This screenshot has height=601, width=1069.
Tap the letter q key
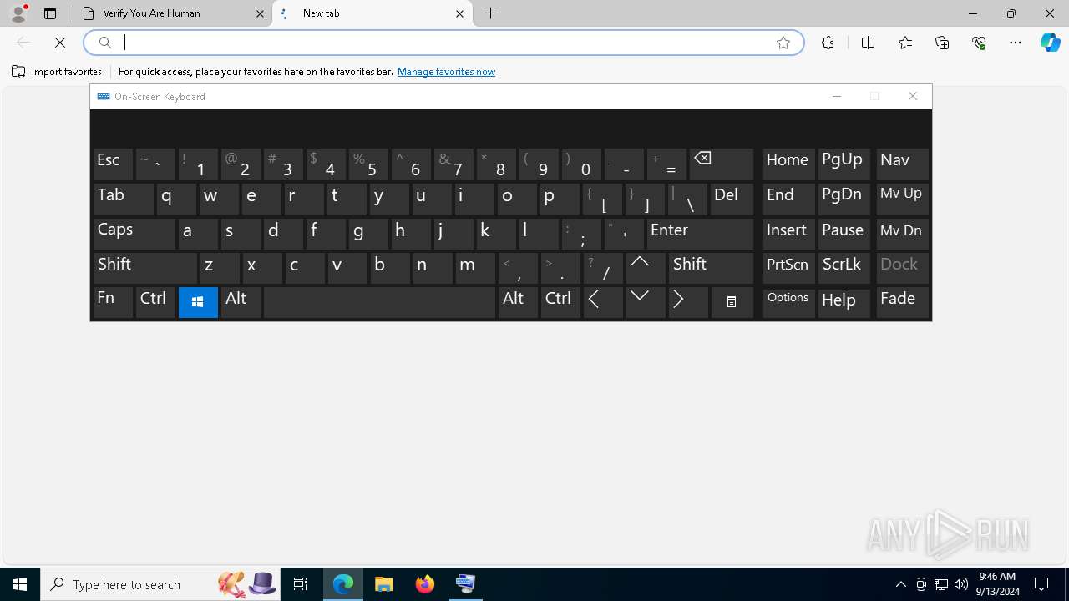tap(176, 199)
